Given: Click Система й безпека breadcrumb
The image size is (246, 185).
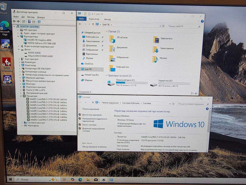Looking at the screenshot, I should pos(131,103).
